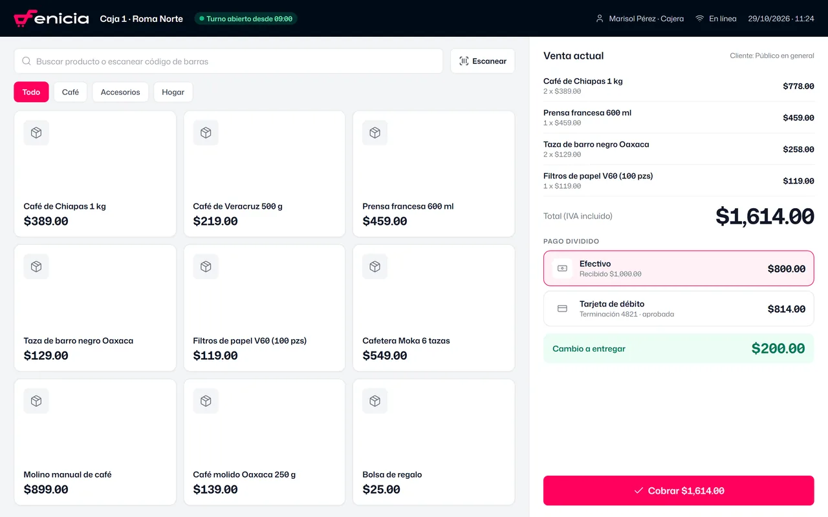
Task: Select the Taza de barro negro Oaxaca sale line
Action: click(x=679, y=149)
